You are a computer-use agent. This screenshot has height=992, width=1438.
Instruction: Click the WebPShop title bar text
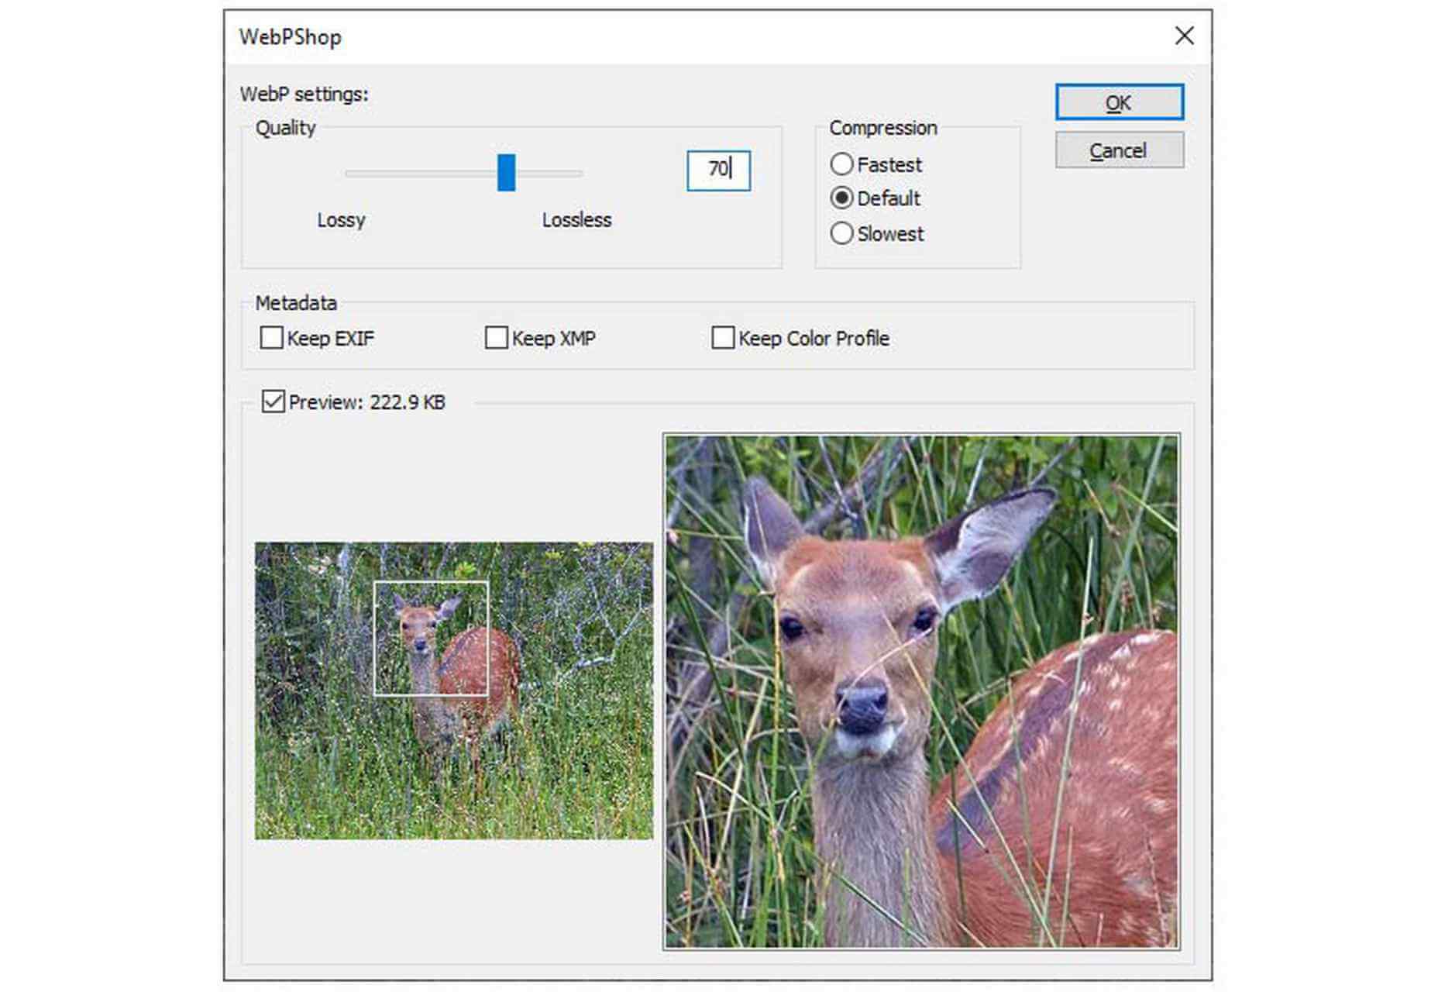click(290, 37)
